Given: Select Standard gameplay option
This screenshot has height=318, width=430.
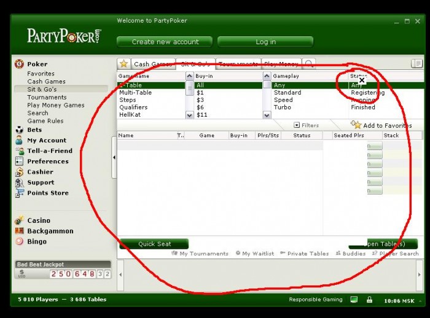Looking at the screenshot, I should [x=287, y=92].
